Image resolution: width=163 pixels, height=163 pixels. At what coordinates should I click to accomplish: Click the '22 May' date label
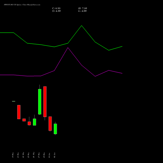point(23,155)
